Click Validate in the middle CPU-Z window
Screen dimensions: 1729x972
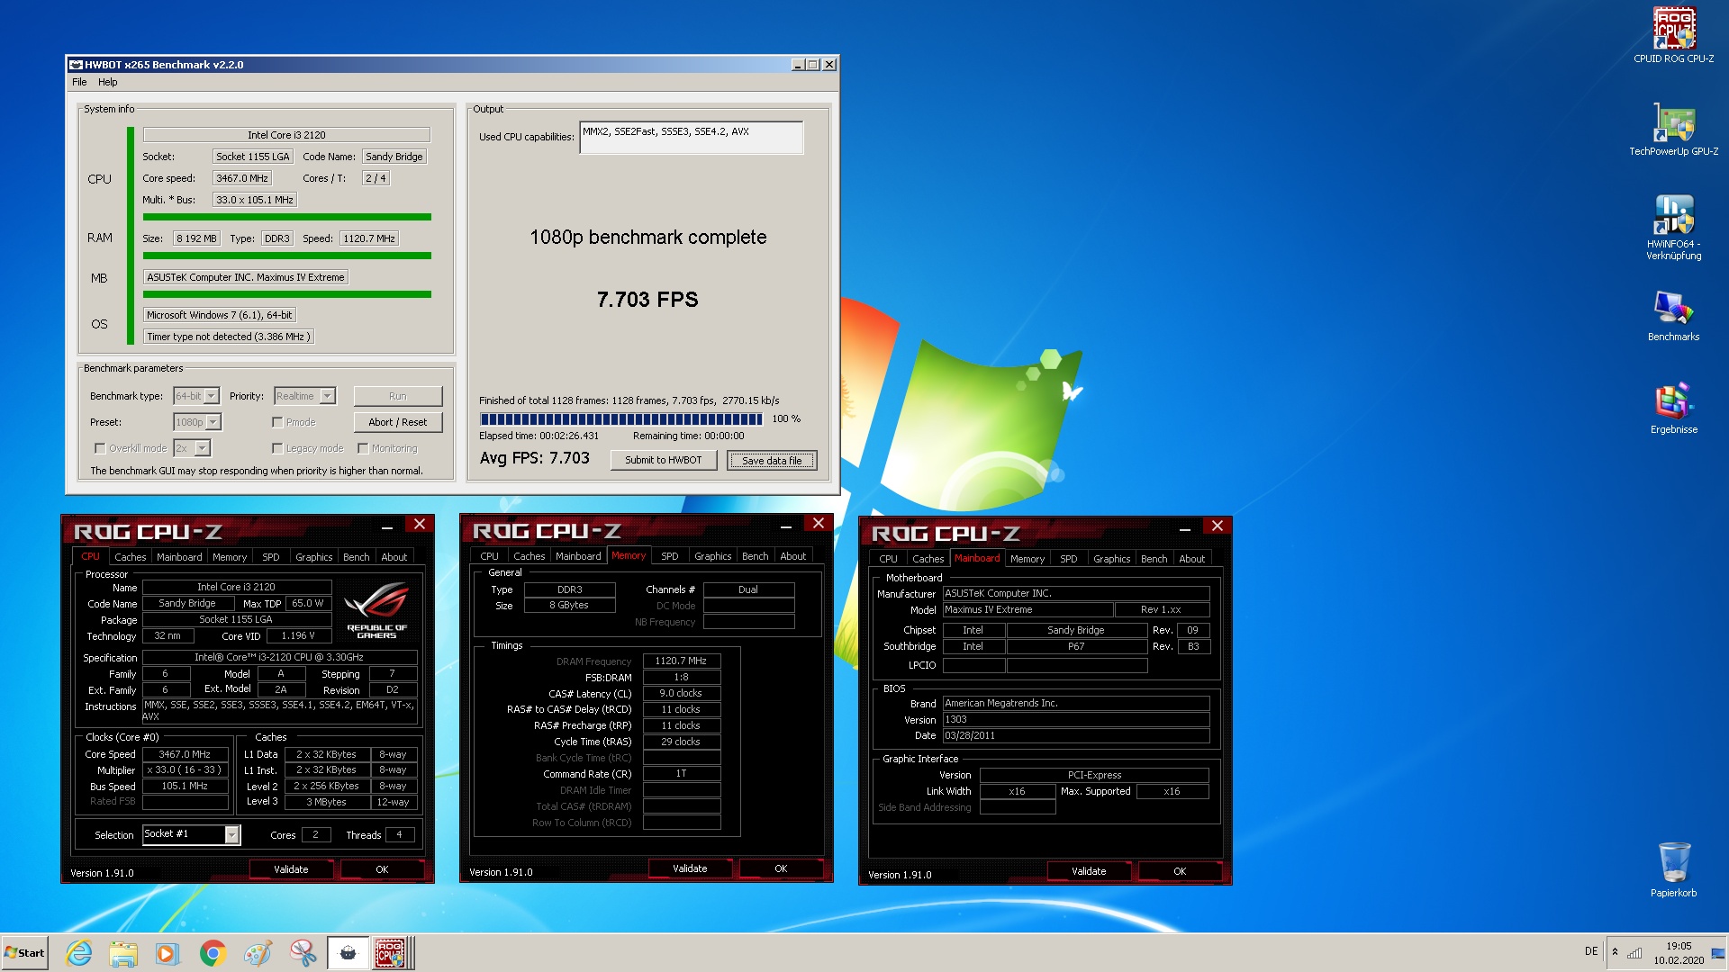690,868
